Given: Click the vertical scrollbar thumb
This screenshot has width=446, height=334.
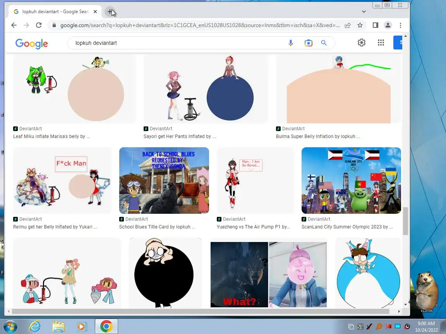Looking at the screenshot, I should pyautogui.click(x=406, y=221).
